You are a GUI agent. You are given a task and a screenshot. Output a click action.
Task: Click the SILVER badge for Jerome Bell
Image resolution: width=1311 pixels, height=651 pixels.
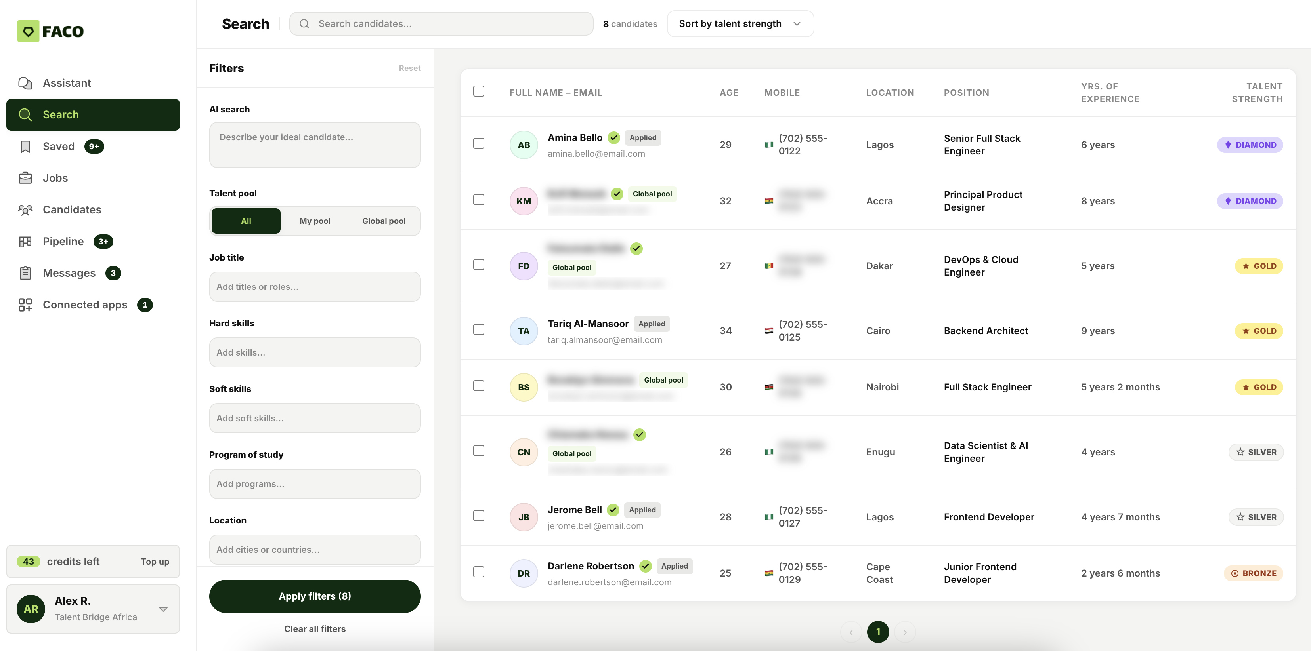1256,517
